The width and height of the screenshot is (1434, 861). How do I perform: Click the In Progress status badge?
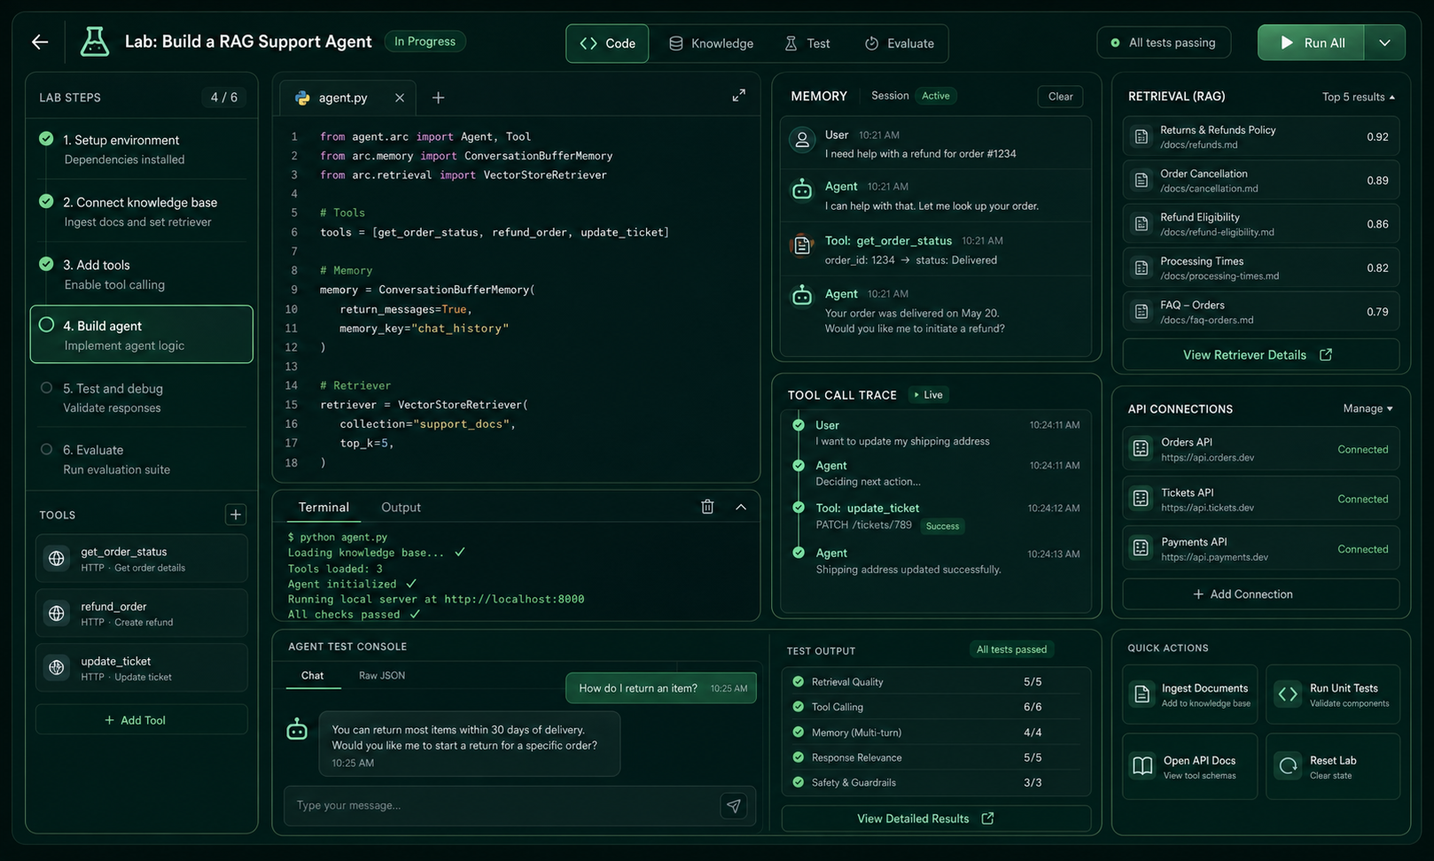[x=425, y=42]
